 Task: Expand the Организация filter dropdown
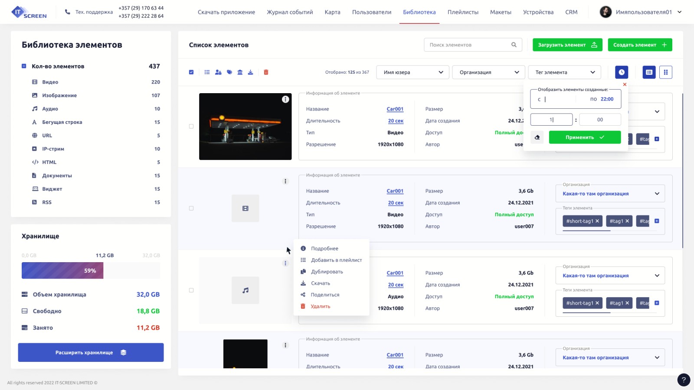point(488,72)
